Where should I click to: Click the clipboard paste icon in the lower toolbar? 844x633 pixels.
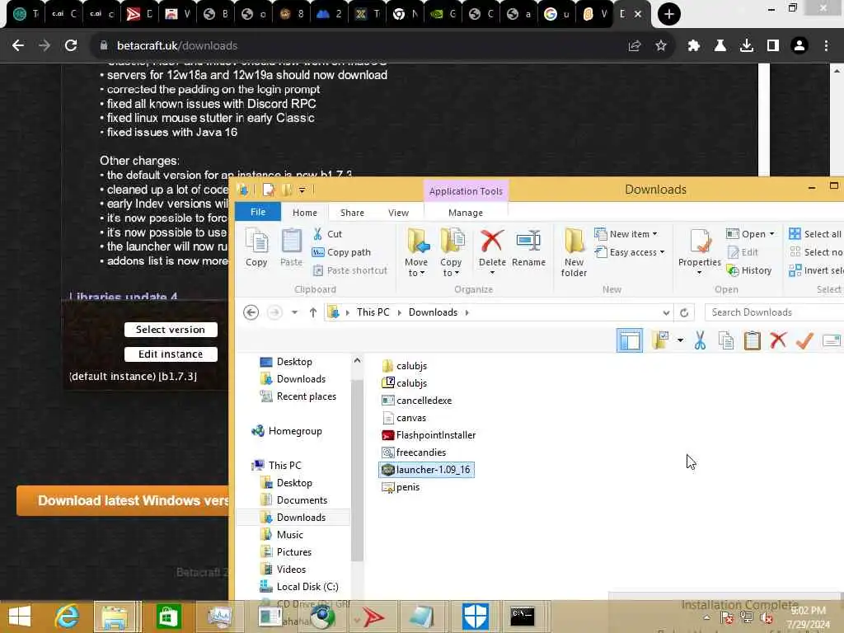pyautogui.click(x=752, y=340)
